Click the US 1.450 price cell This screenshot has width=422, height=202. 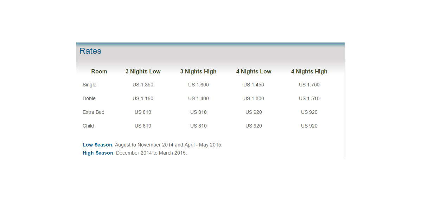pos(254,85)
